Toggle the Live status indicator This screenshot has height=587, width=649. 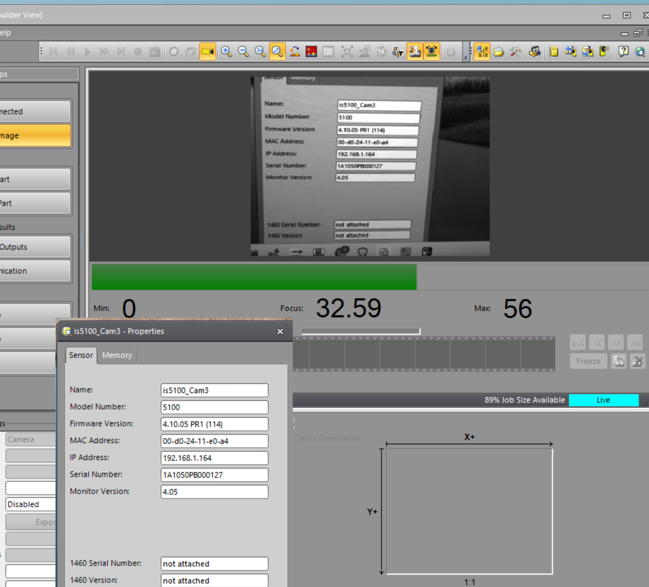click(x=603, y=400)
